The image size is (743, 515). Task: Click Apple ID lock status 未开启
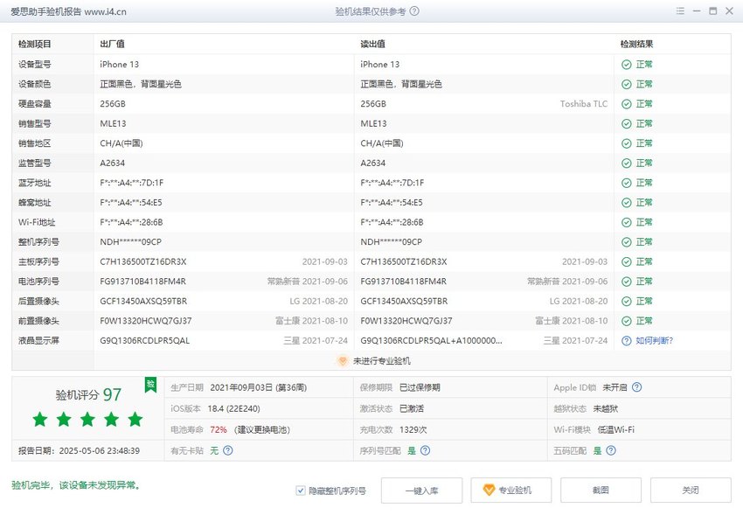tap(615, 387)
